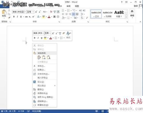The height and width of the screenshot is (113, 143).
Task: Toggle Justify paragraph alignment in ribbon
Action: 74,14
